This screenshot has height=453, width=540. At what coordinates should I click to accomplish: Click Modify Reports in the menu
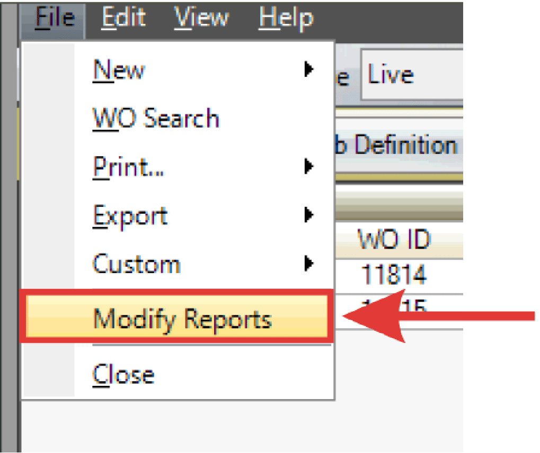[x=182, y=319]
